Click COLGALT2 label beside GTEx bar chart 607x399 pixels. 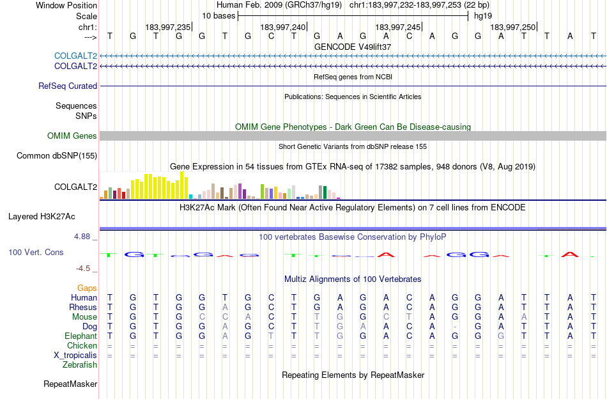(75, 187)
